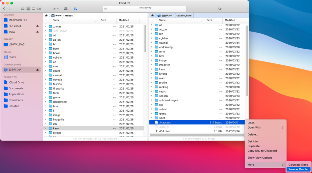
Task: Expand the ranking folder in right pane
Action: 151,87
